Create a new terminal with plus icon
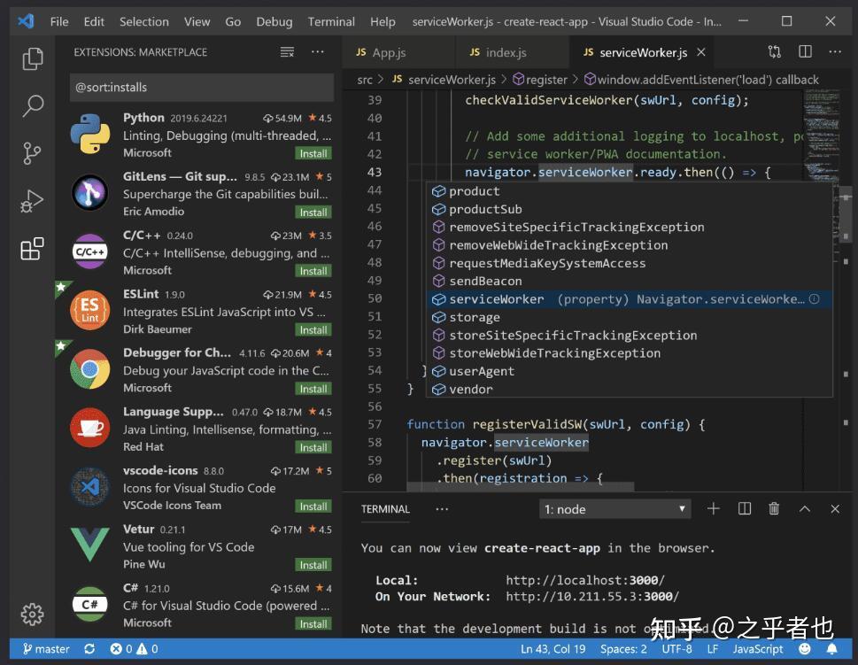This screenshot has width=858, height=665. click(713, 509)
